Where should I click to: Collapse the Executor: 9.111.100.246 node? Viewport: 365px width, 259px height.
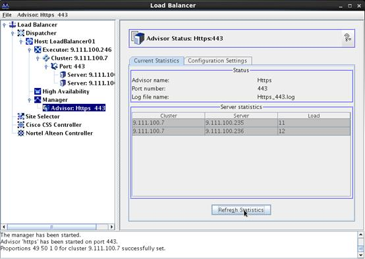[x=30, y=50]
